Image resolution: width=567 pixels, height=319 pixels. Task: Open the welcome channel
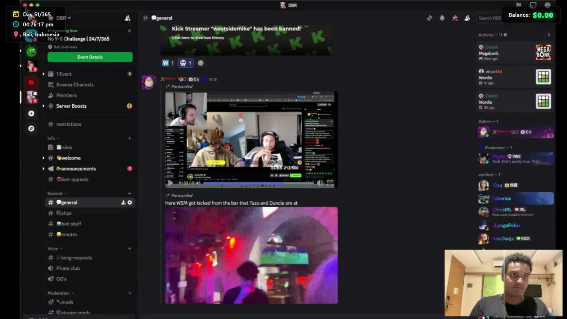point(90,158)
